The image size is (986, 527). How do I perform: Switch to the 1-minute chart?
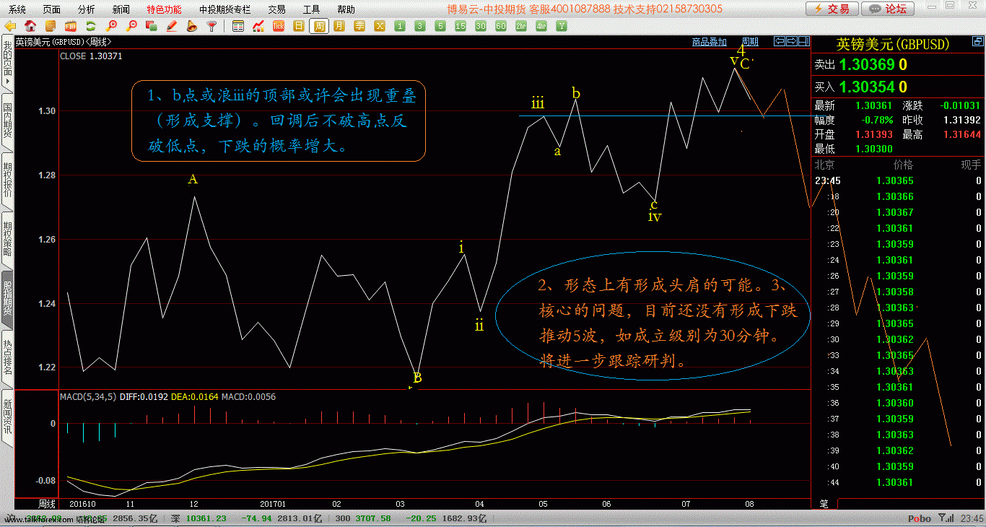pyautogui.click(x=400, y=26)
